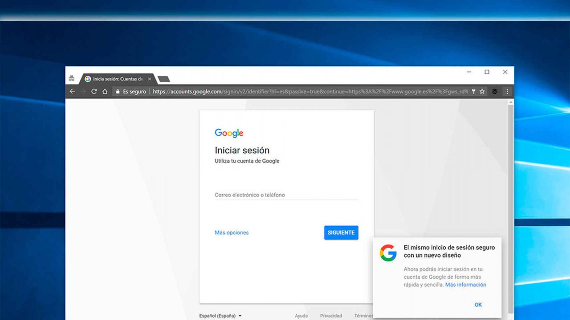Focus Correo electrónico o teléfono field

(286, 195)
